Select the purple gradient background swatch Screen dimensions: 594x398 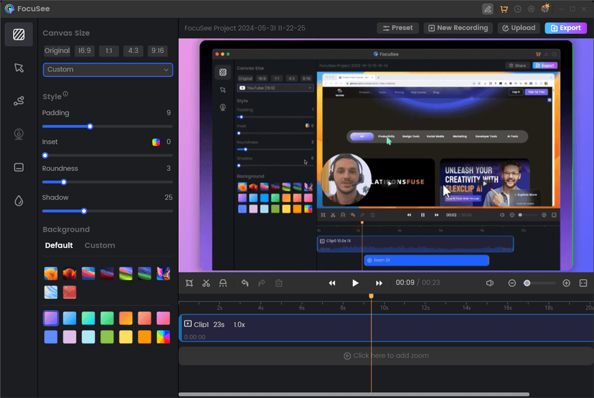(x=50, y=318)
